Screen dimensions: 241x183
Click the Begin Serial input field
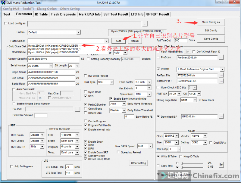(51, 72)
